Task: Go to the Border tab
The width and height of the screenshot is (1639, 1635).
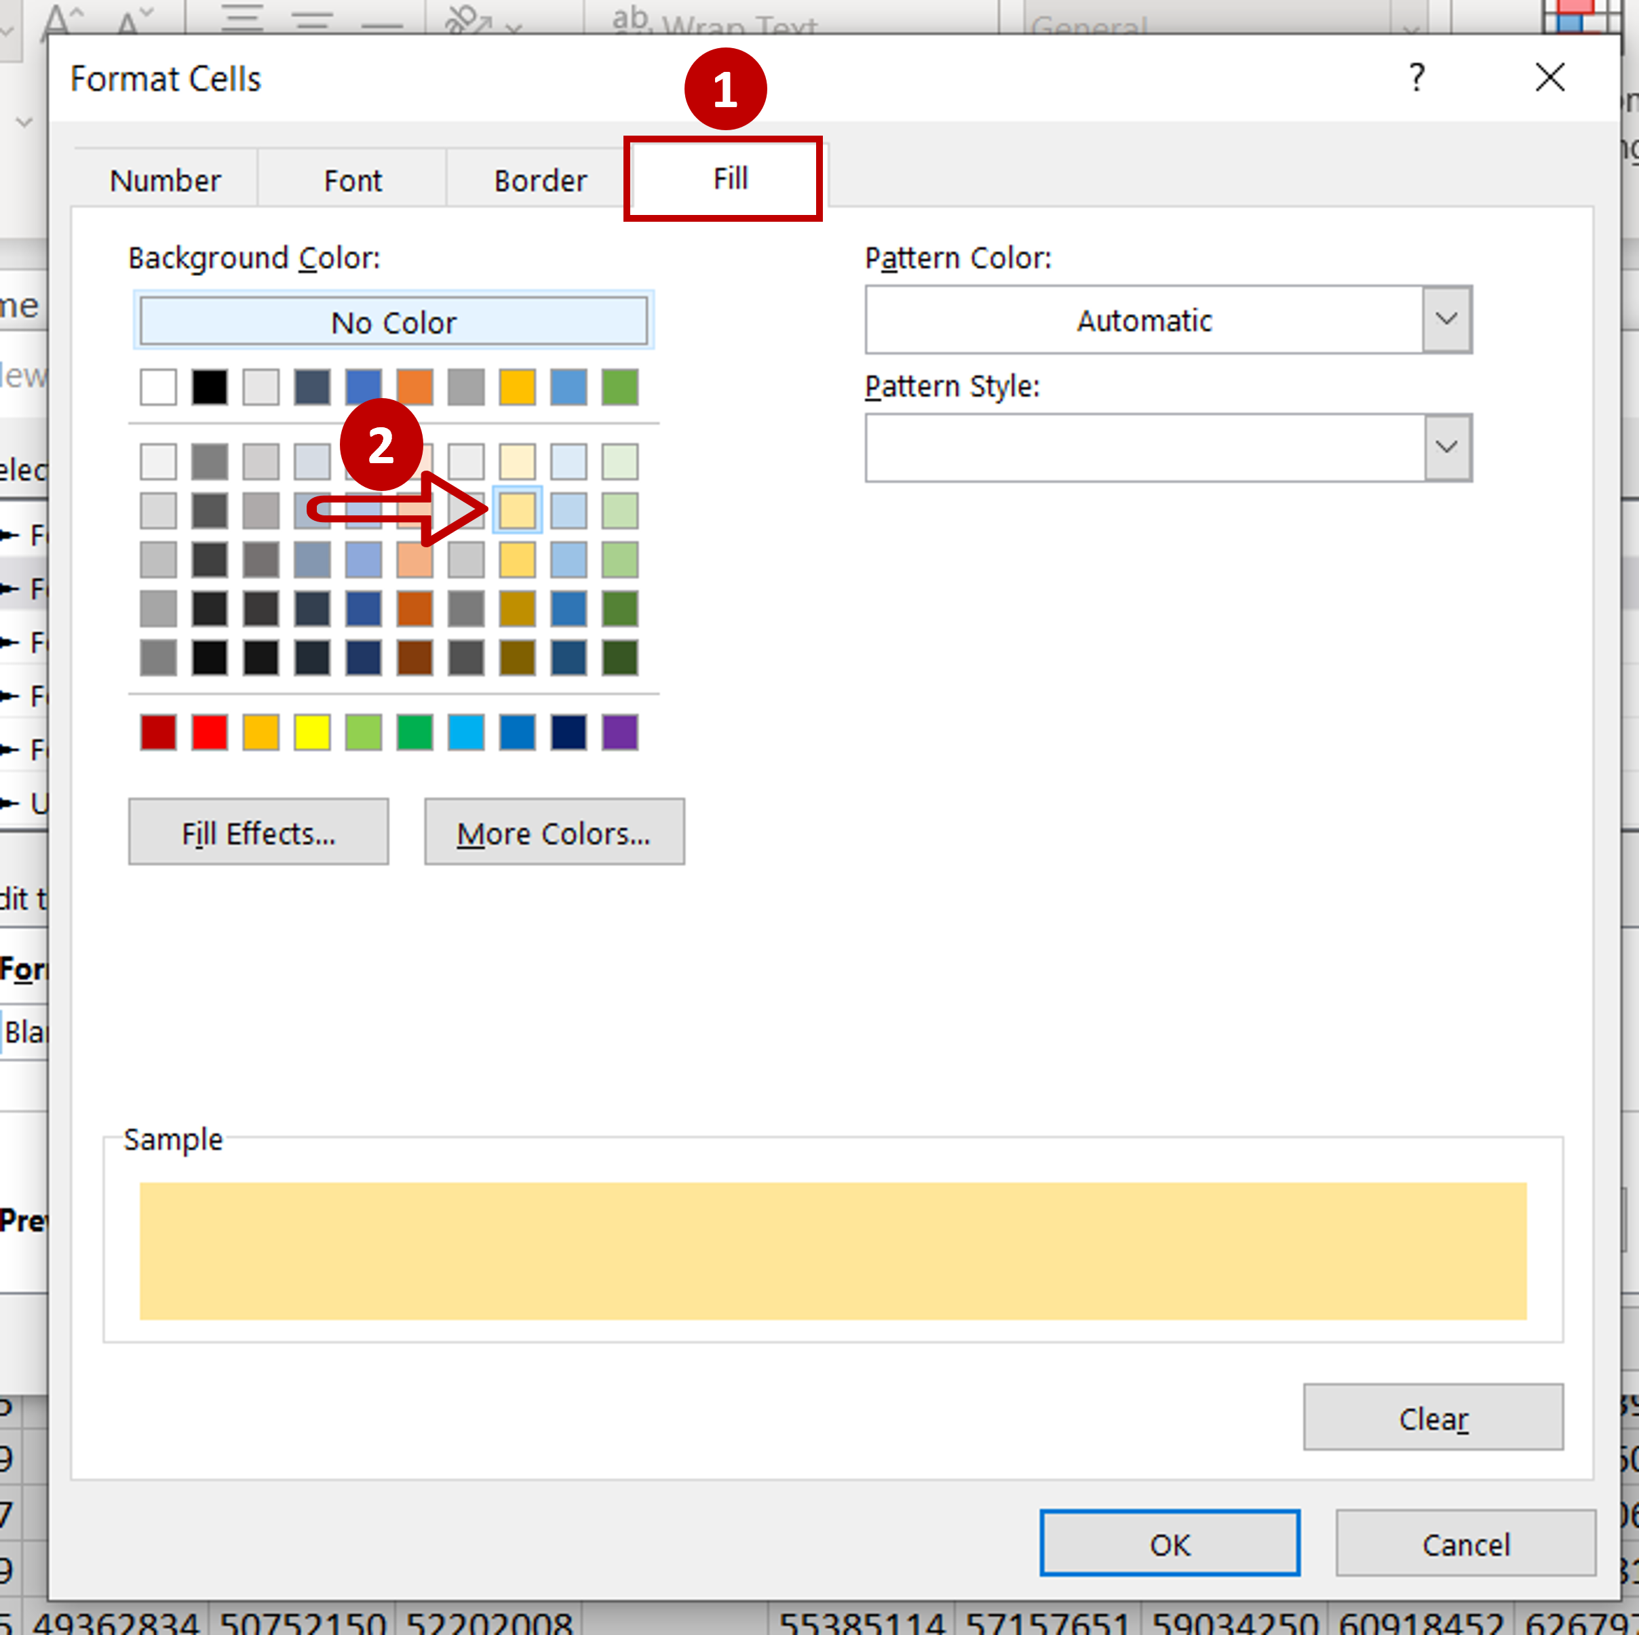Action: [x=539, y=180]
